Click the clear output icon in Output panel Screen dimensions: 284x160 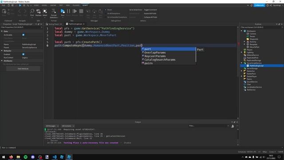[x=233, y=126]
